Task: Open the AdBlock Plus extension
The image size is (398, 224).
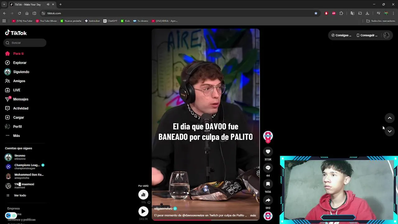Action: click(x=334, y=13)
